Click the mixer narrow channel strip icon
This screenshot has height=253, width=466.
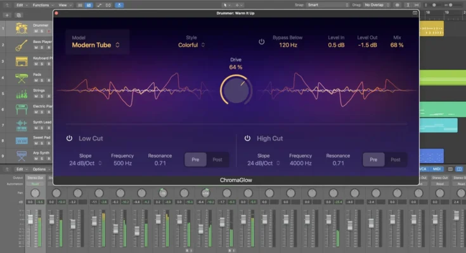coord(451,169)
